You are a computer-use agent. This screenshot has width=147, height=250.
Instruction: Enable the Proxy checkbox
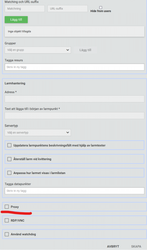[x=7, y=207]
